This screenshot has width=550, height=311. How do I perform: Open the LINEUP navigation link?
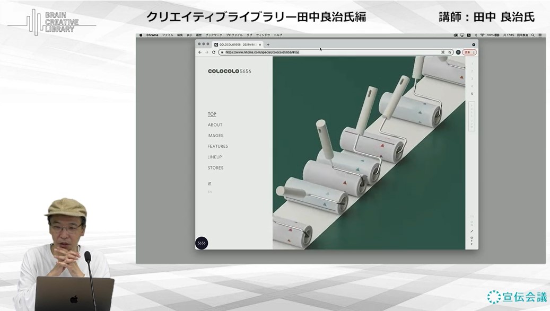(215, 157)
